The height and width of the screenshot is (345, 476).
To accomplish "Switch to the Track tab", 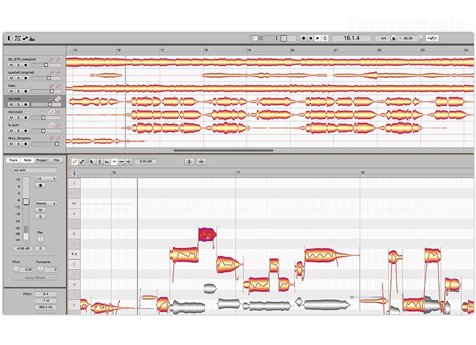I will [13, 160].
